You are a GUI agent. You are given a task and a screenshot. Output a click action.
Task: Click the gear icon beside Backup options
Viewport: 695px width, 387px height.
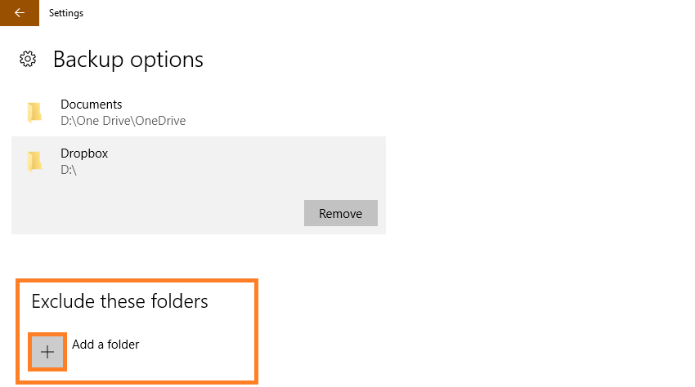pos(28,59)
